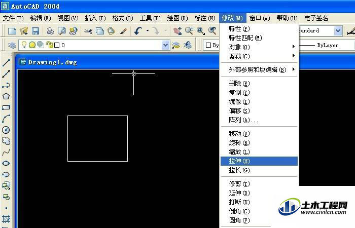Open the Layer Properties Manager icon

(12, 45)
